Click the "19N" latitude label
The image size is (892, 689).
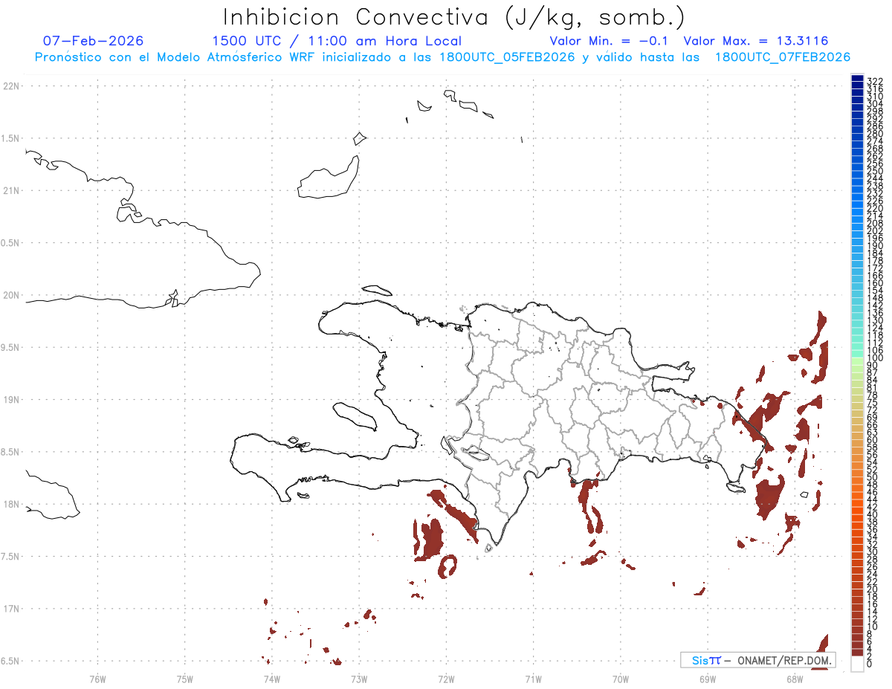(x=11, y=399)
